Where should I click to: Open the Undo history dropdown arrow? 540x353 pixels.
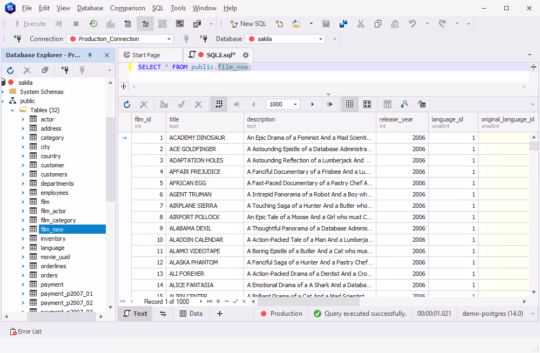coord(427,24)
